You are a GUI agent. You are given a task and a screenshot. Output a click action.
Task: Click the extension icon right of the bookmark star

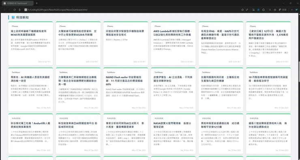point(247,10)
